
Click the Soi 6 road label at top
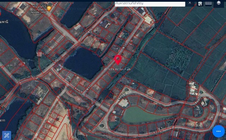coord(90,31)
